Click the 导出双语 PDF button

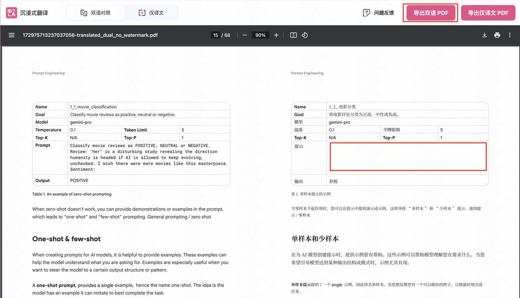431,13
